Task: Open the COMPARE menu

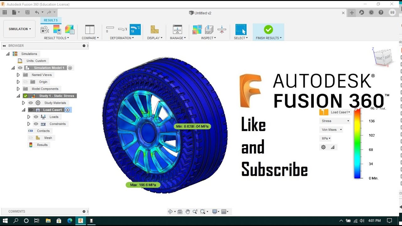Action: [x=90, y=38]
